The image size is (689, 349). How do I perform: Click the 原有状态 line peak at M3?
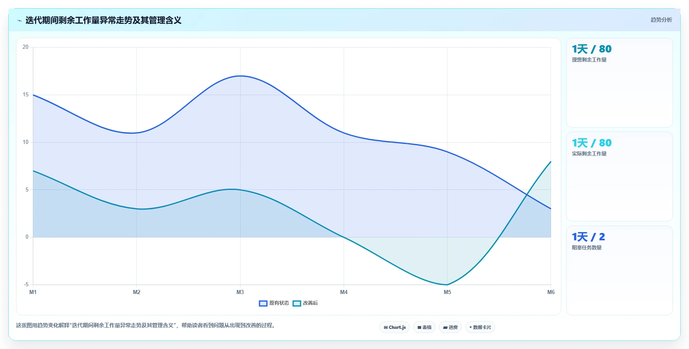tap(240, 76)
